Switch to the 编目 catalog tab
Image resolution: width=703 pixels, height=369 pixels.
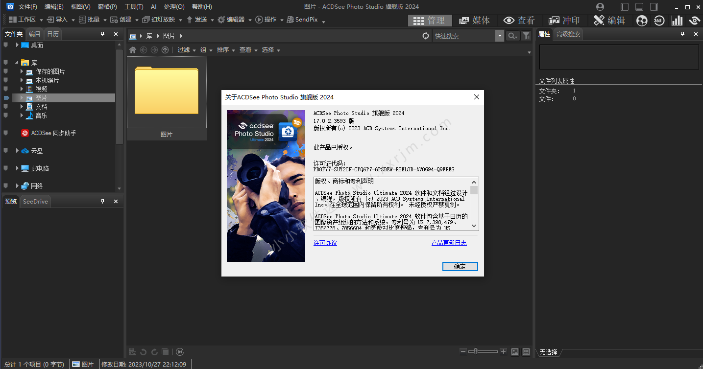pyautogui.click(x=35, y=34)
